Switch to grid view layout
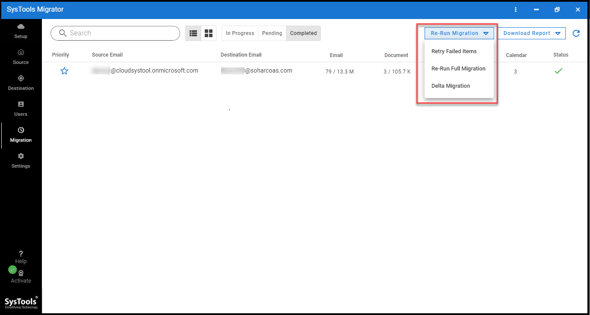 click(x=209, y=33)
